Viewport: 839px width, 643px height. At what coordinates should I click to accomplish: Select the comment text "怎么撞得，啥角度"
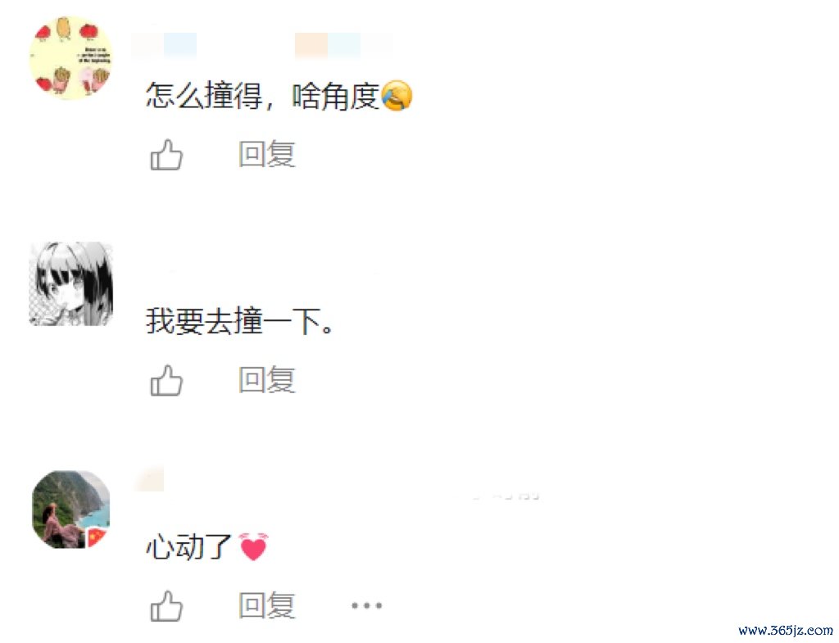point(263,97)
